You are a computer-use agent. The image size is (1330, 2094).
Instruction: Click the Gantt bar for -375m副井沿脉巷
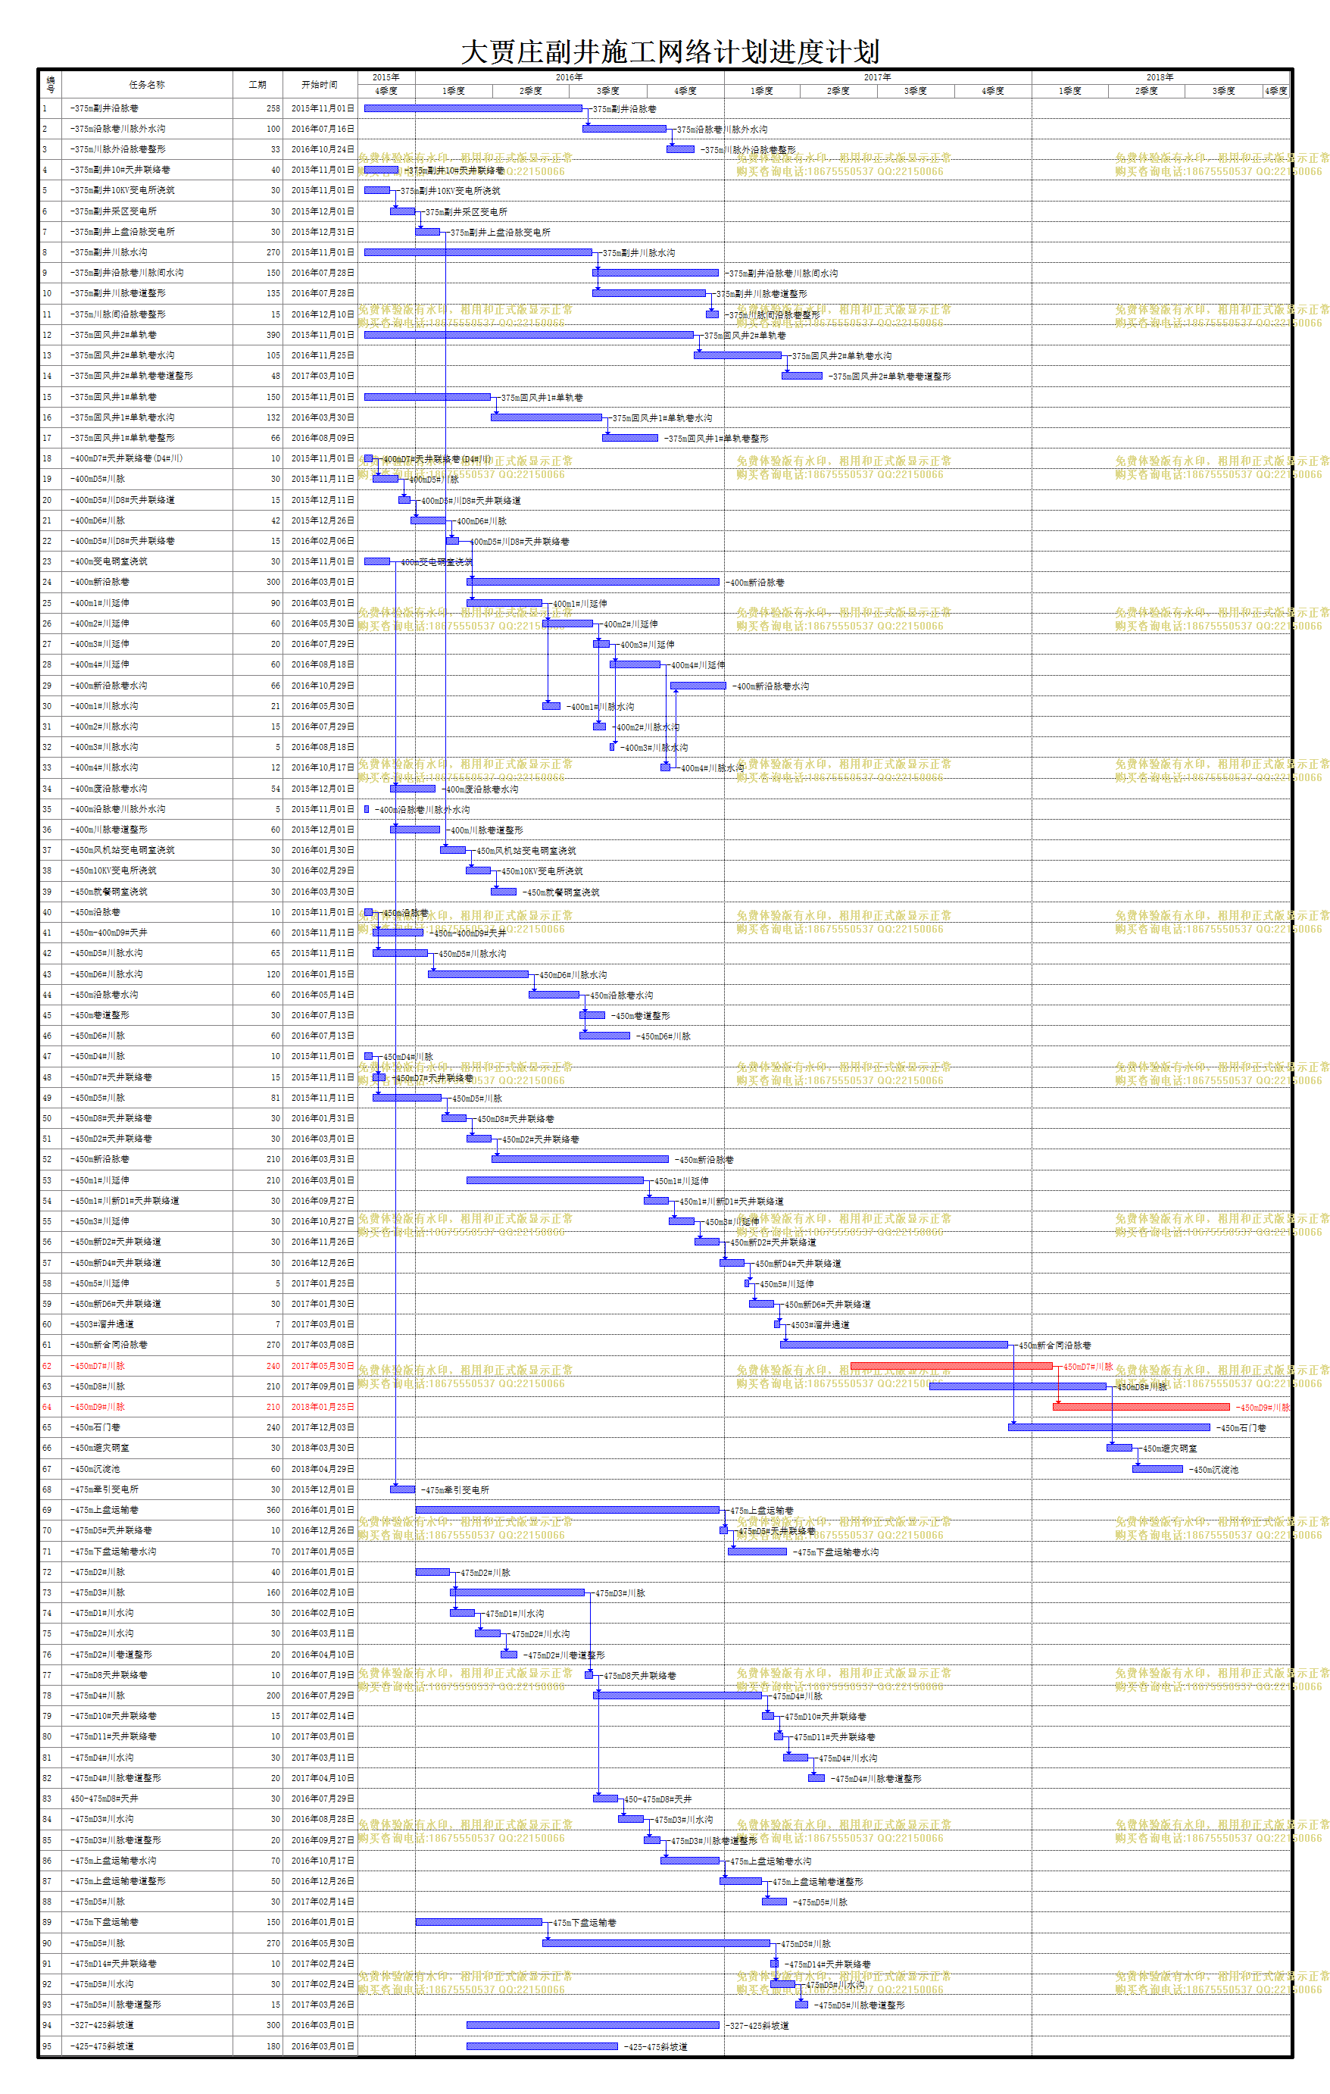[473, 108]
